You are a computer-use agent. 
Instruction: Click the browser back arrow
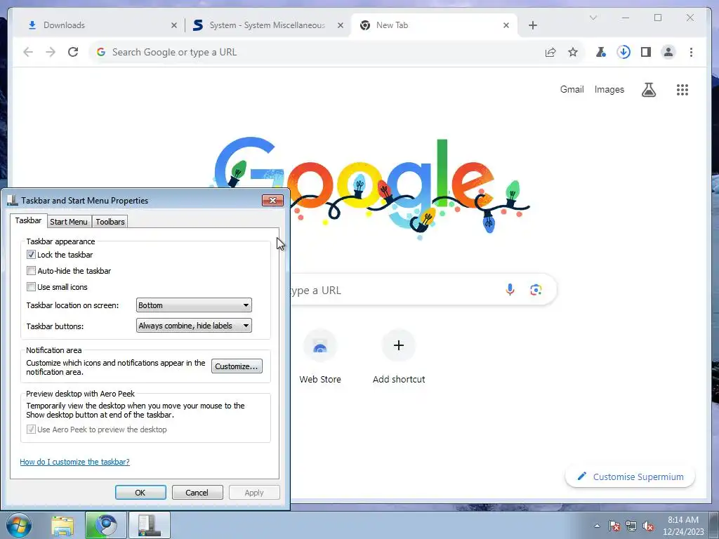coord(28,52)
